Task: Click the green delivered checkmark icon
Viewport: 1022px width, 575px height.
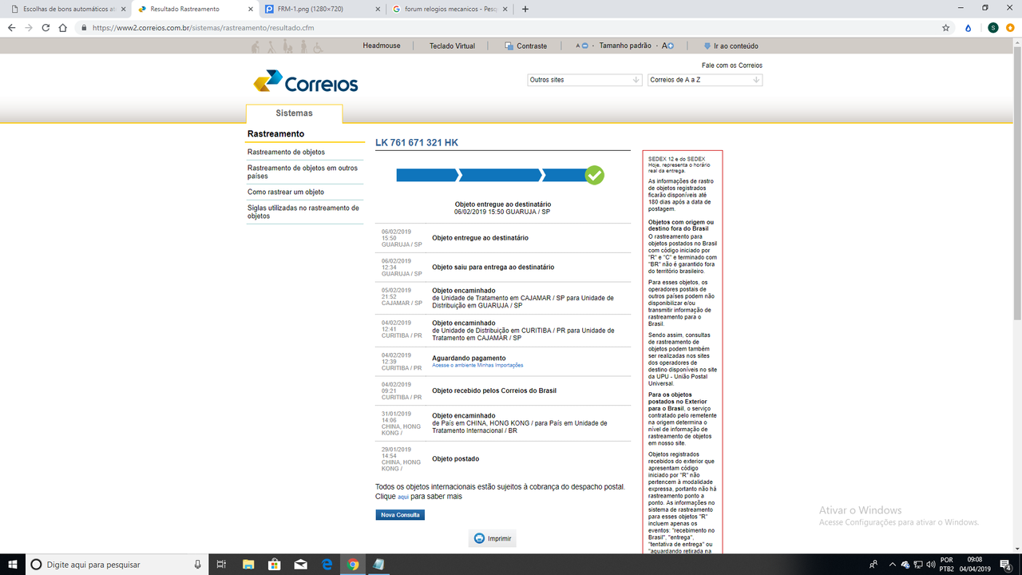Action: pyautogui.click(x=595, y=175)
